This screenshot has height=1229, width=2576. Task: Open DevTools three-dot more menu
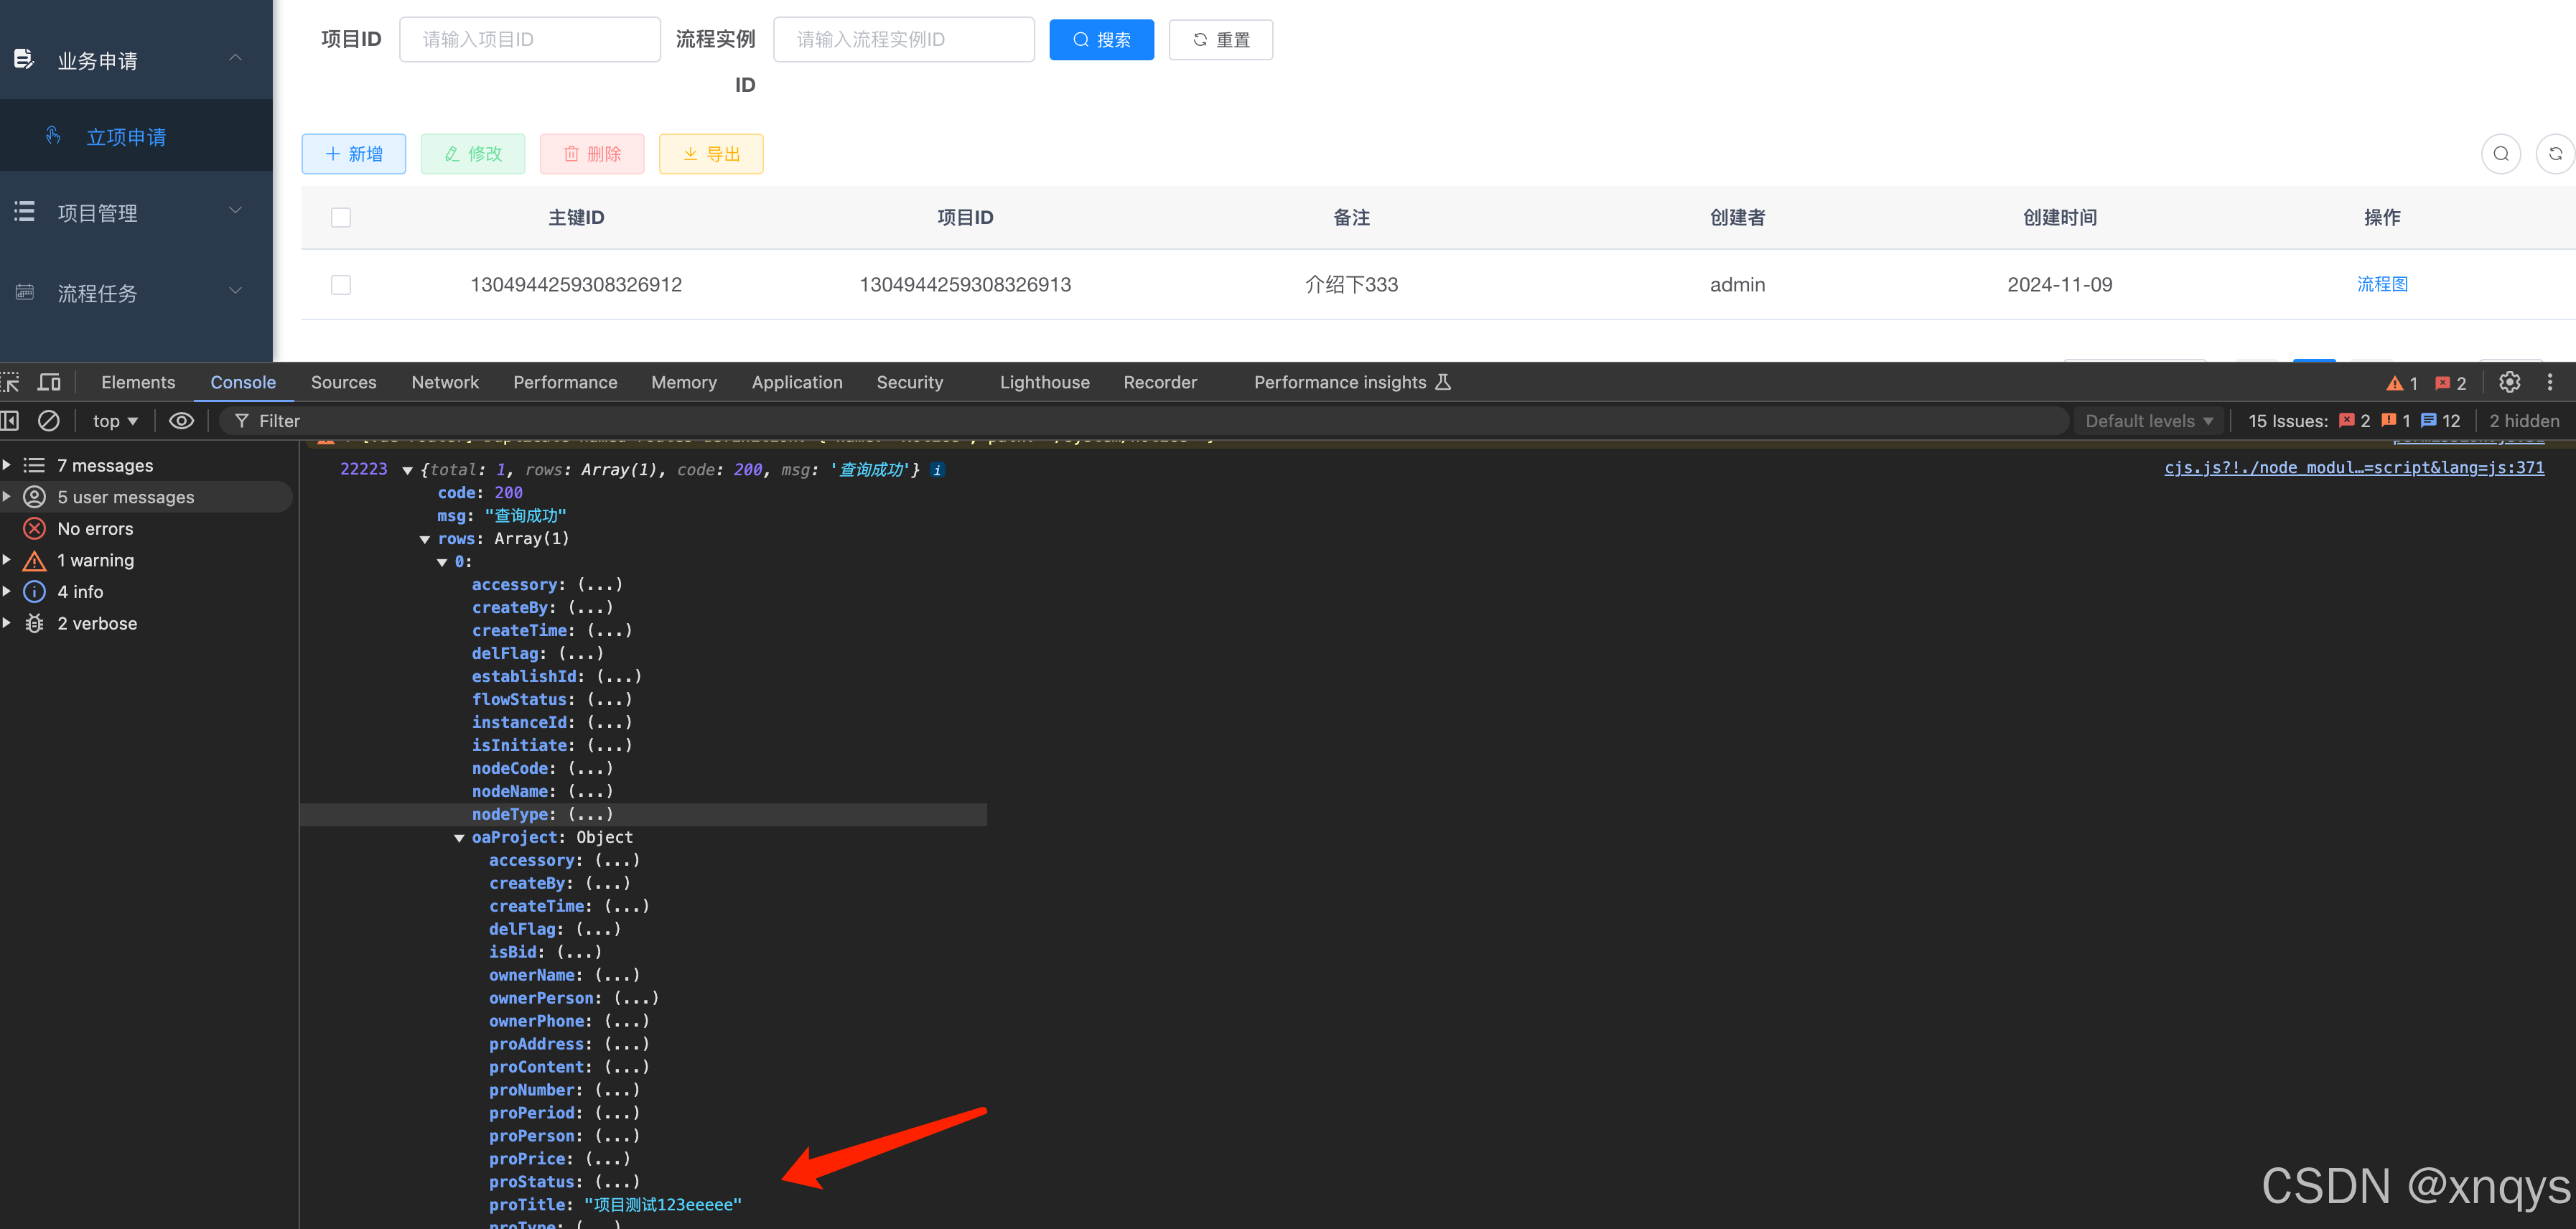tap(2549, 382)
